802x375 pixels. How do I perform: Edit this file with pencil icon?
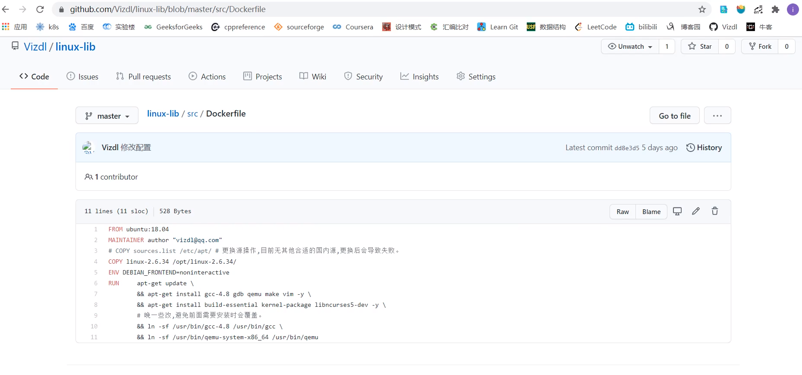pyautogui.click(x=696, y=211)
